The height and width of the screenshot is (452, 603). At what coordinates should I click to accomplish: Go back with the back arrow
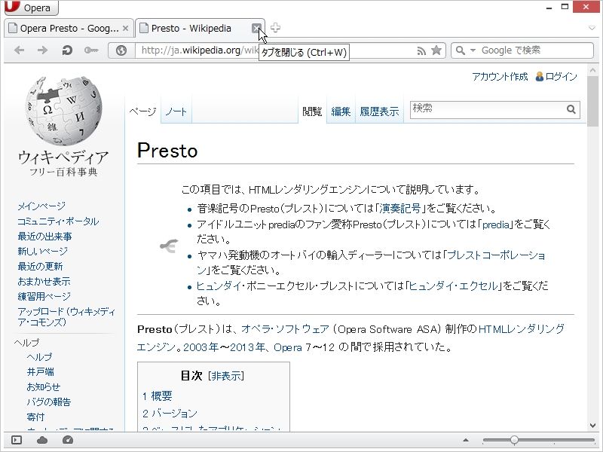pos(19,50)
